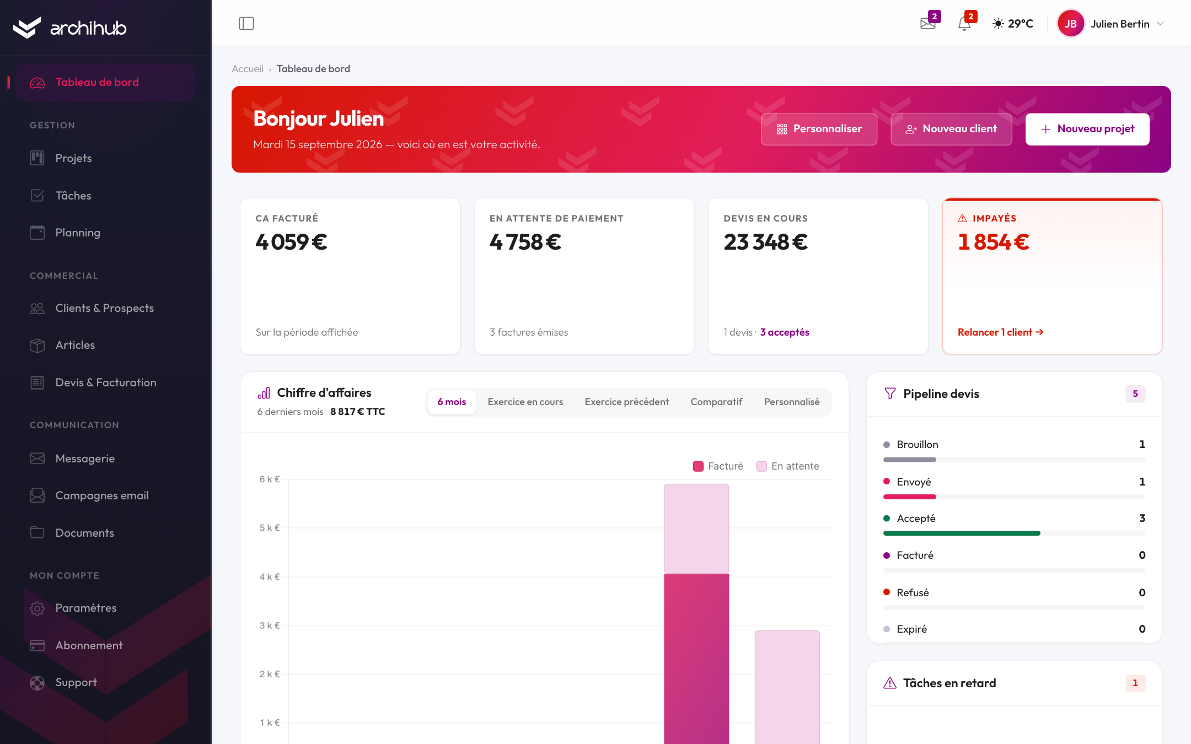Screen dimensions: 1191x744
Task: Click the Personnaliser button
Action: tap(819, 129)
